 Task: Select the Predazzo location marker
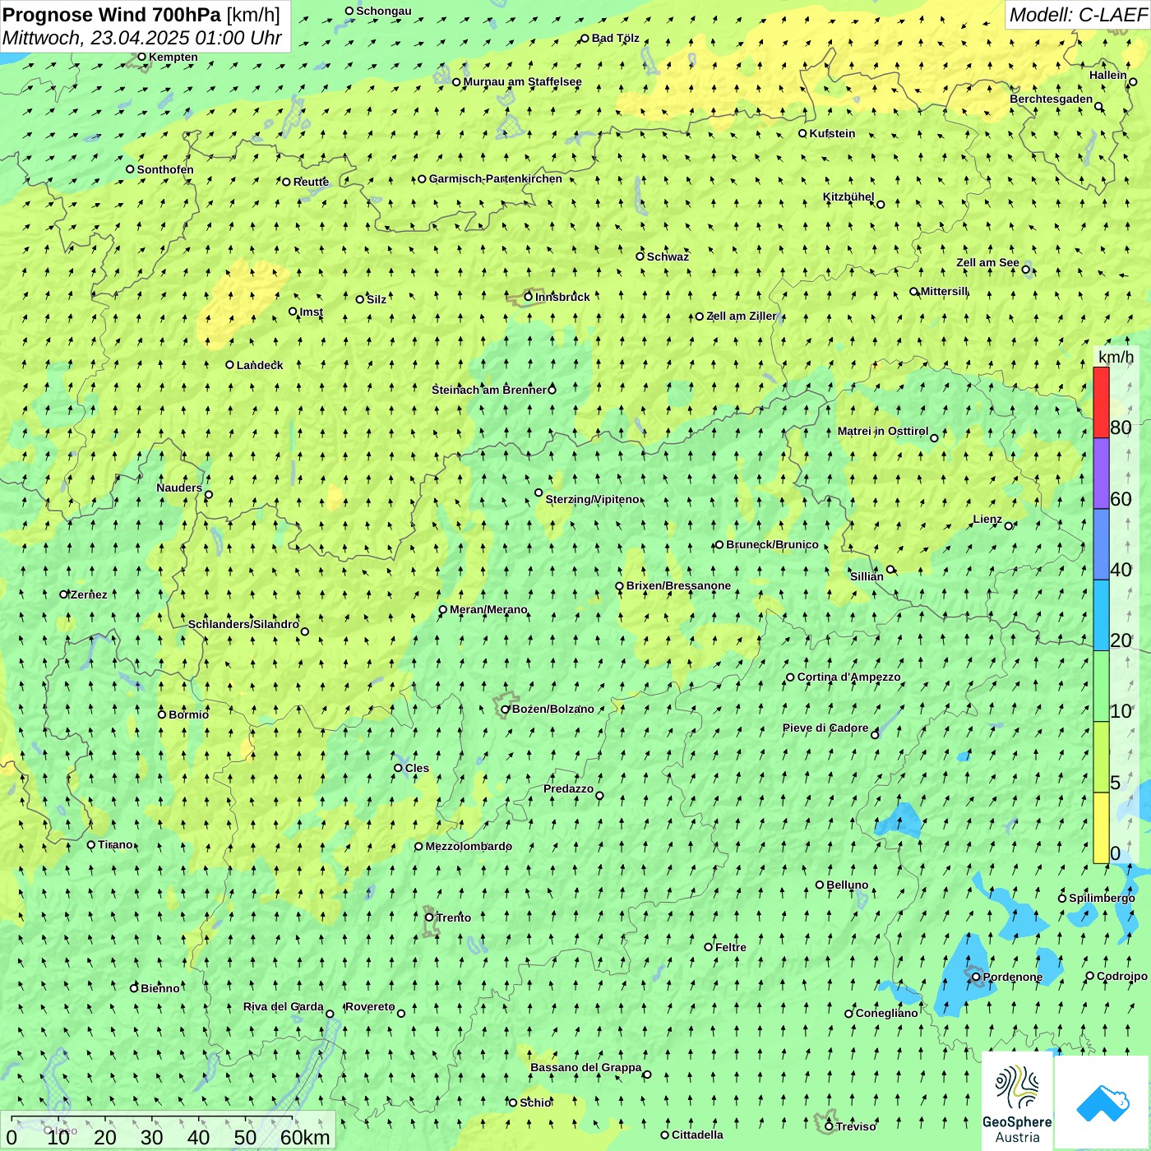point(599,796)
